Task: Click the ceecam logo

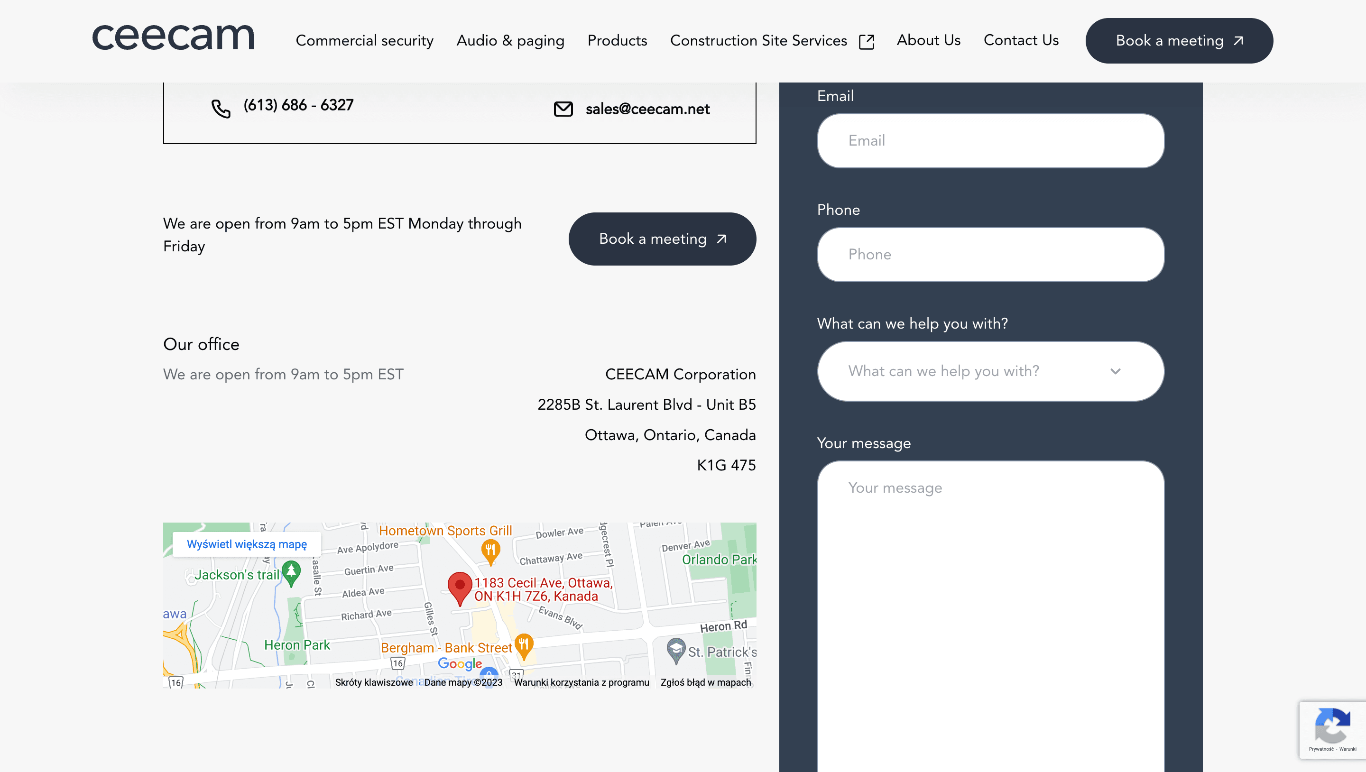Action: pos(174,37)
